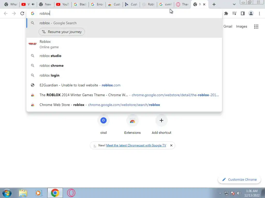
Task: Open the Action Center flag icon
Action: click(233, 193)
